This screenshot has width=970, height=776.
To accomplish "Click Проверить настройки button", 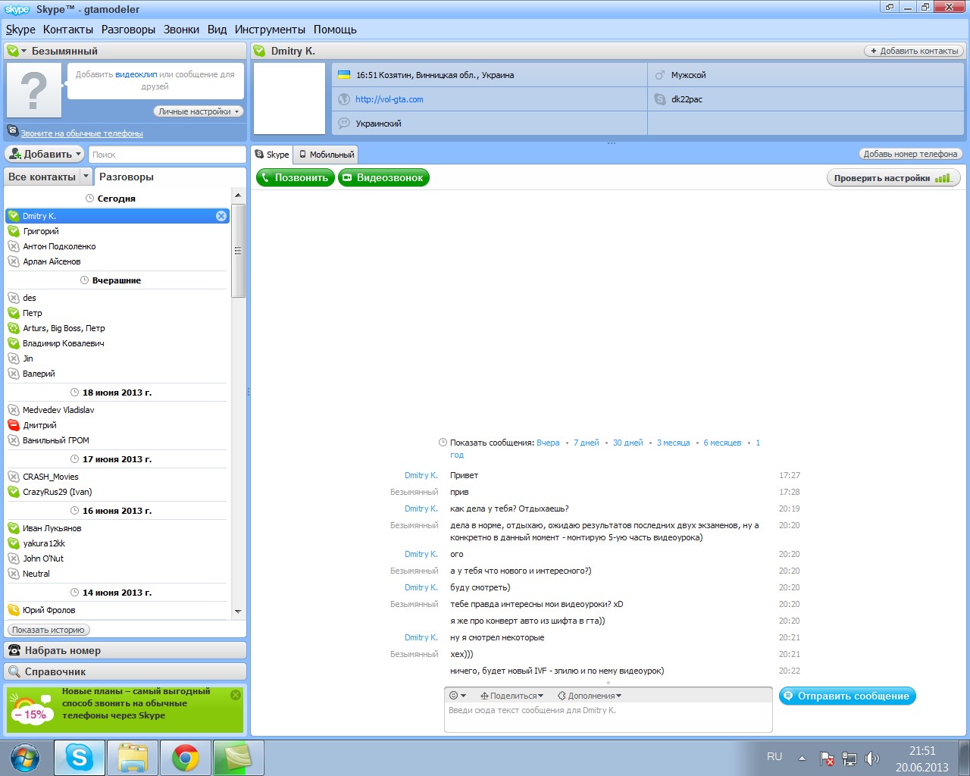I will pos(893,178).
